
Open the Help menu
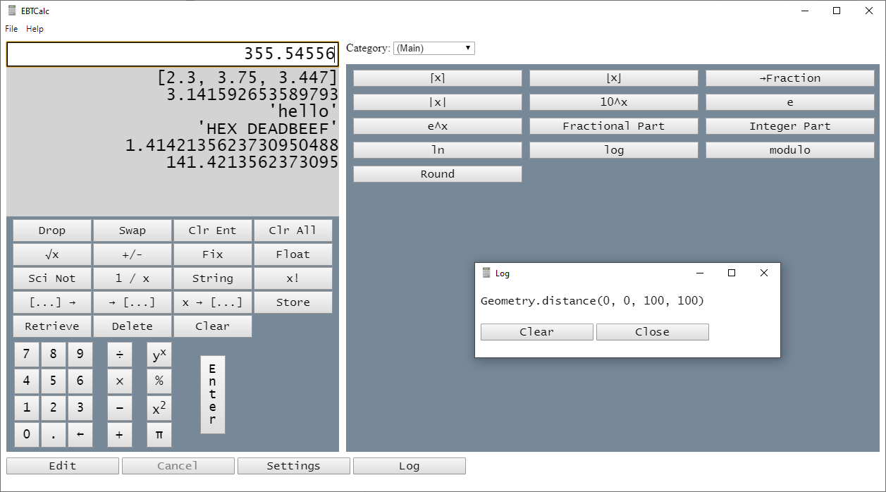point(34,29)
